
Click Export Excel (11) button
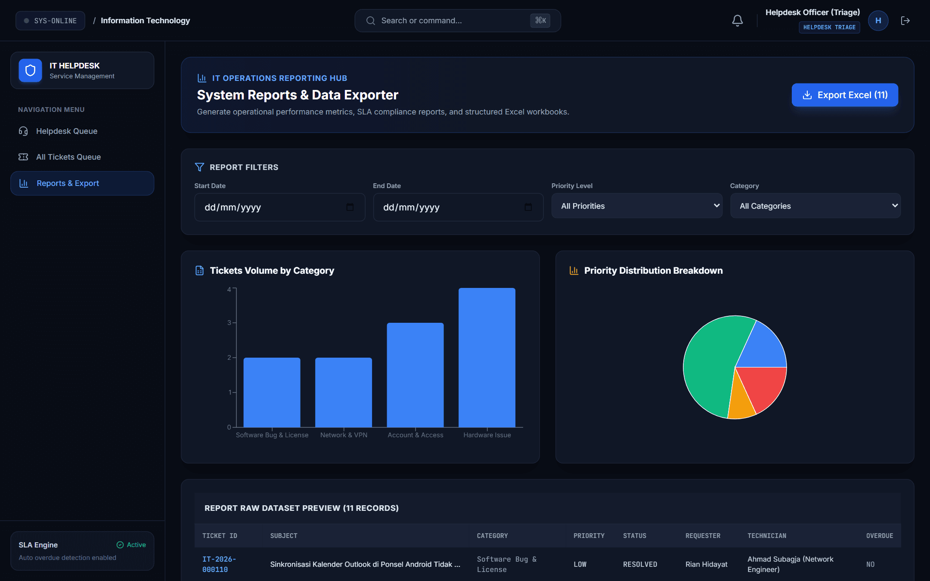[845, 95]
